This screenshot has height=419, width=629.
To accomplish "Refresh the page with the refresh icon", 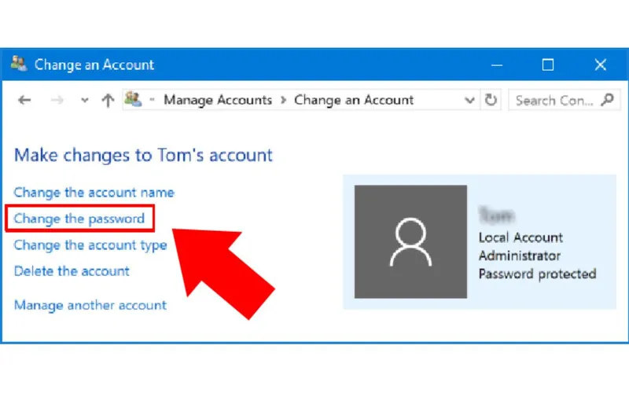I will pyautogui.click(x=491, y=100).
